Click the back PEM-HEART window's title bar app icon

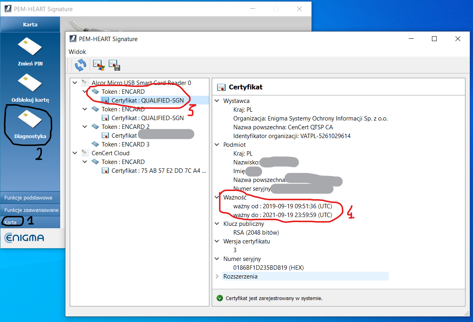[8, 9]
